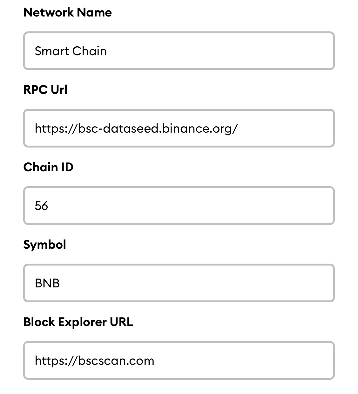Click the 'Smart Chain' text value
The image size is (358, 394).
click(71, 51)
